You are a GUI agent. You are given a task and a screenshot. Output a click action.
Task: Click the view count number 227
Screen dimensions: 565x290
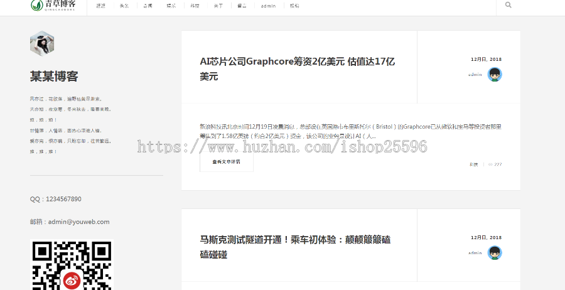coord(498,164)
